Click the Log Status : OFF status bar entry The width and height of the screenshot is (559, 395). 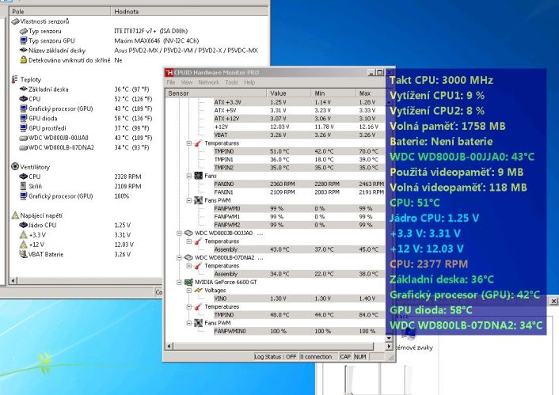pyautogui.click(x=276, y=356)
